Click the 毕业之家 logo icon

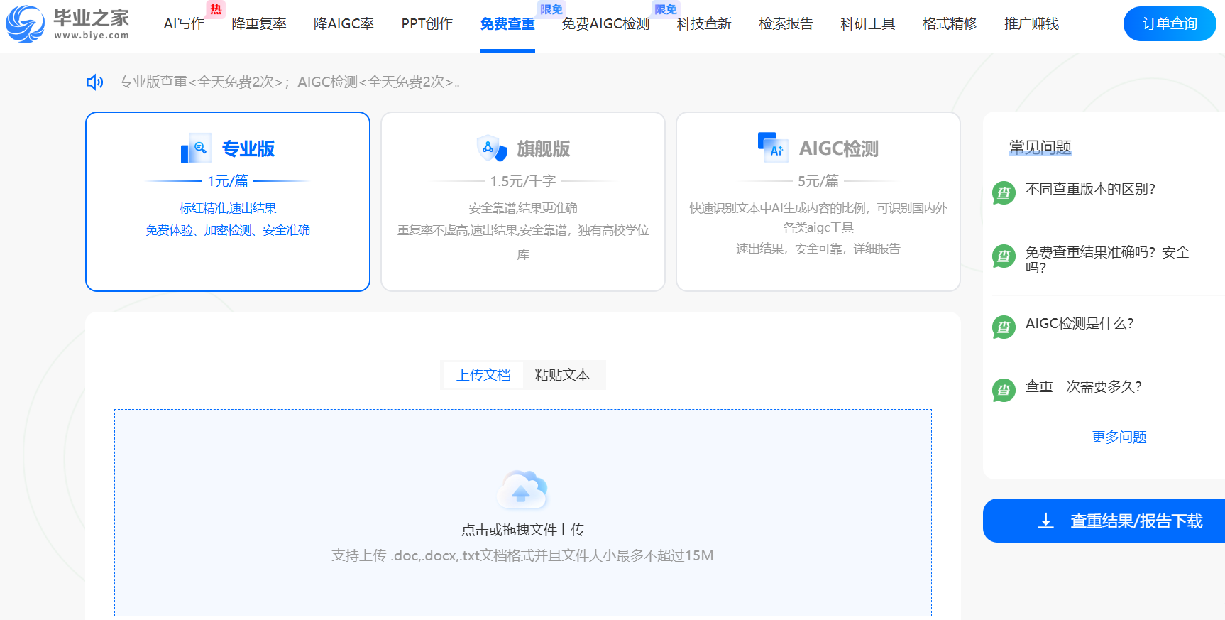pyautogui.click(x=25, y=24)
